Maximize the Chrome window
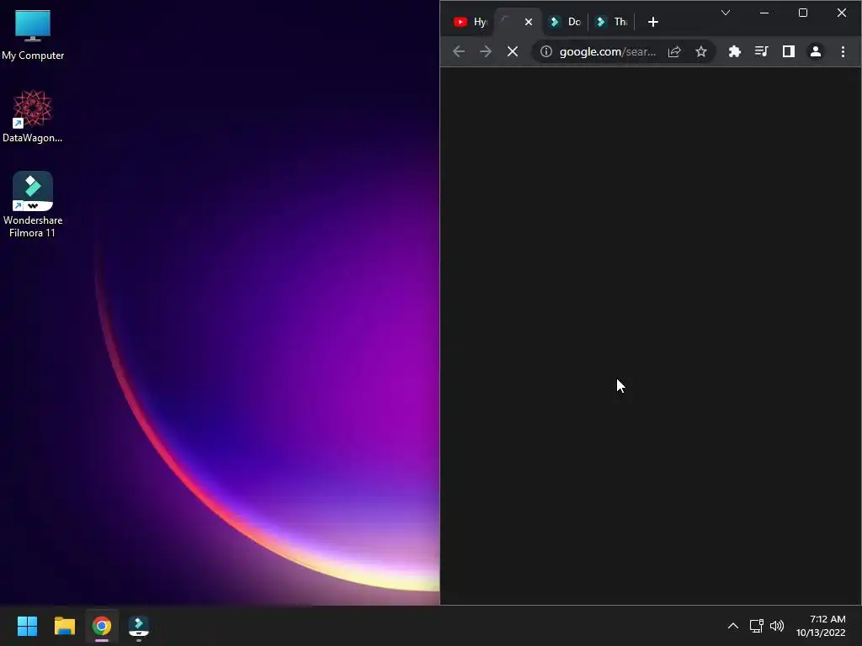 coord(802,13)
